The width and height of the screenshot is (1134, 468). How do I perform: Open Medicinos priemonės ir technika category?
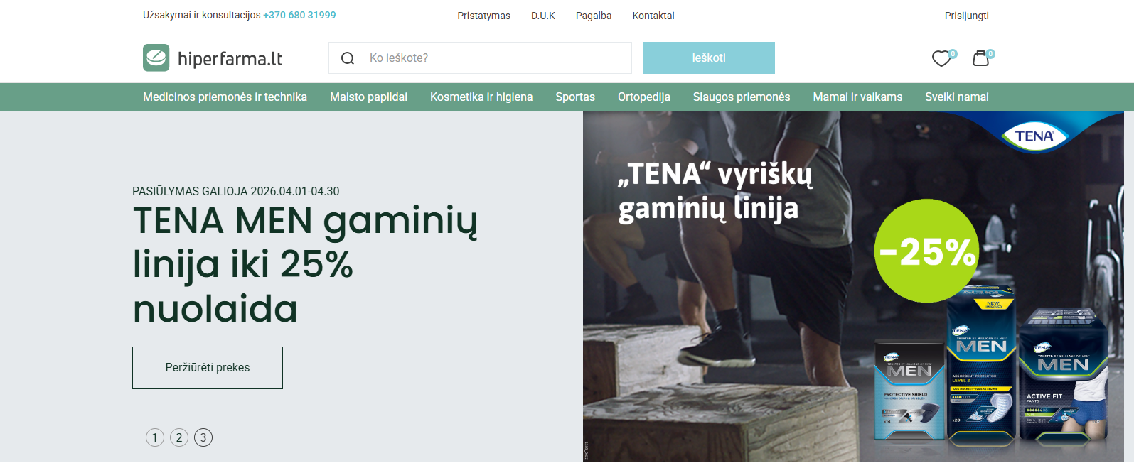225,97
